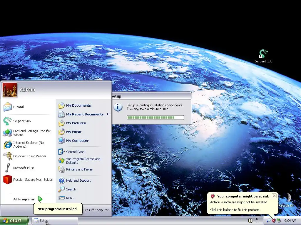Click the magnifier tray icon
Viewport: 301px width, 225px height.
(x=269, y=221)
